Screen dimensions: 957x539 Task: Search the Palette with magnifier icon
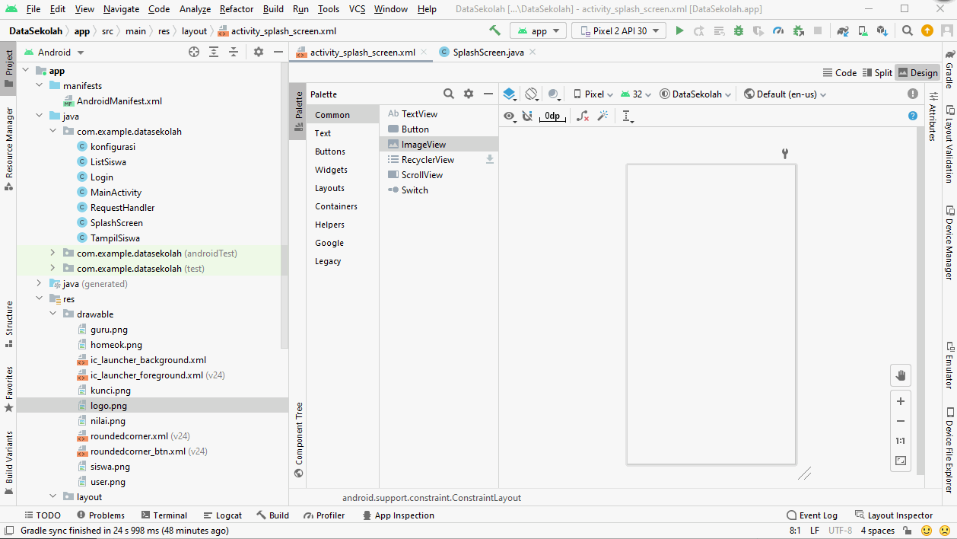449,94
